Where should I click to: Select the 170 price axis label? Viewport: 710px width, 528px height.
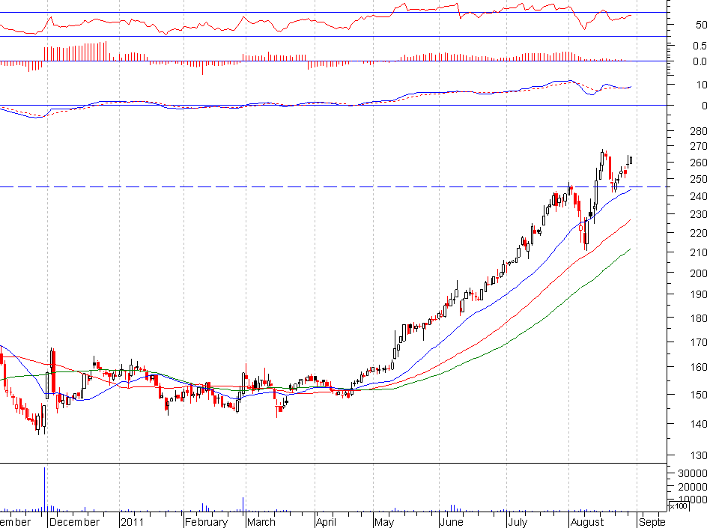click(698, 342)
